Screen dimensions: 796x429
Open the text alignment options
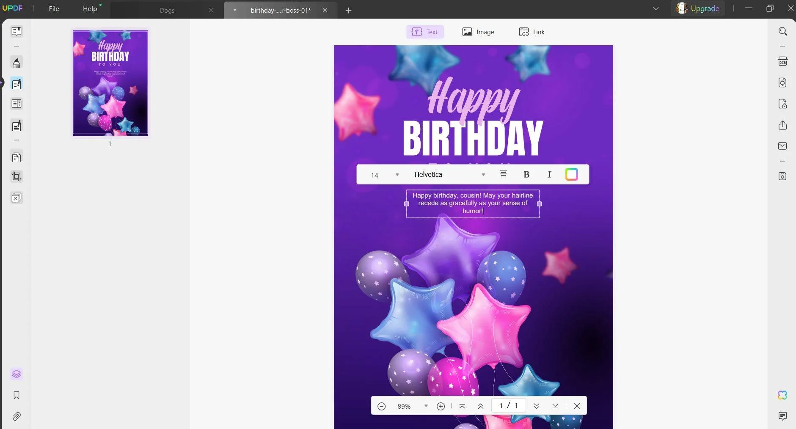[x=503, y=174]
